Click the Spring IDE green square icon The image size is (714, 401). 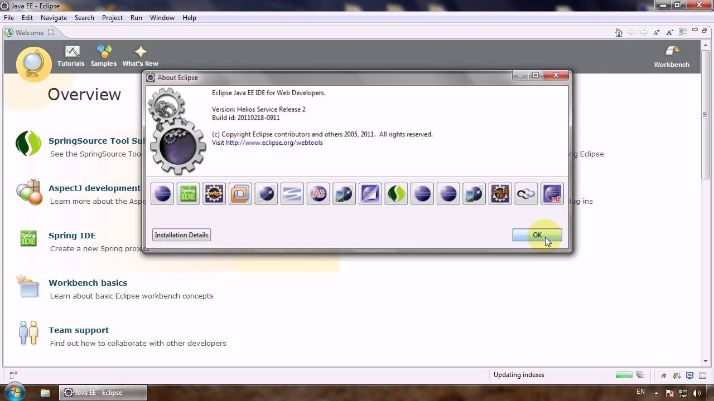(x=28, y=238)
